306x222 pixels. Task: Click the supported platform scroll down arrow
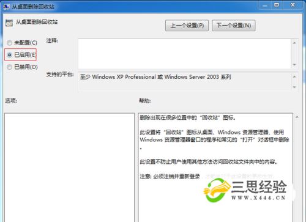click(294, 87)
